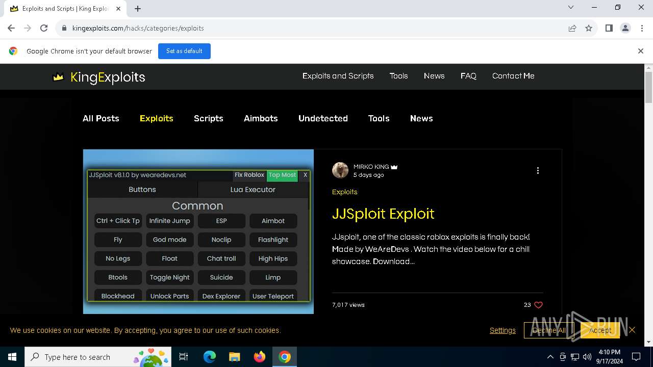Click the taskbar search box
Viewport: 653px width, 367px height.
point(97,357)
